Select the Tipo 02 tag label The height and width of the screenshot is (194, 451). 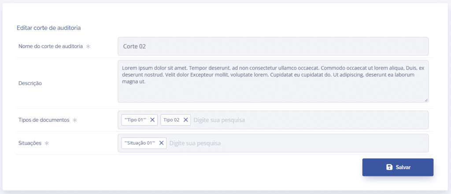[171, 120]
